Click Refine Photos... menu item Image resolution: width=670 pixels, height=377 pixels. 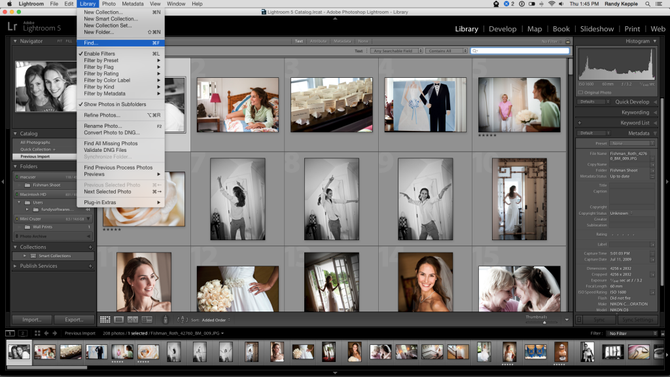click(120, 115)
